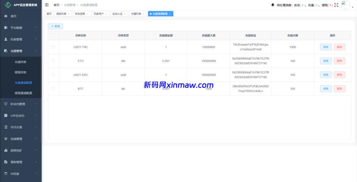Click 修改 for the USDT-TRC row
The height and width of the screenshot is (182, 357).
click(x=326, y=47)
